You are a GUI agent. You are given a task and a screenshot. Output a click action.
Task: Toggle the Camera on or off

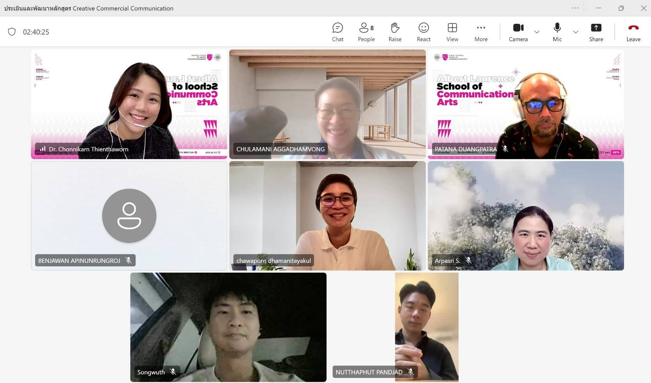tap(518, 32)
